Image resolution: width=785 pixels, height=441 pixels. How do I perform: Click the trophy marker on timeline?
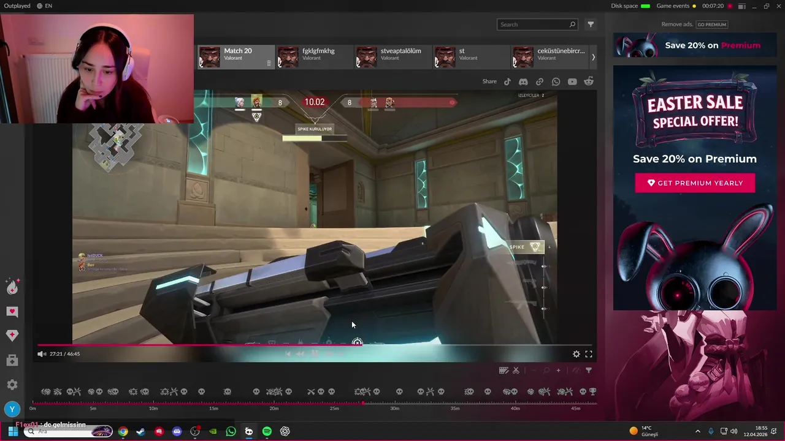click(x=592, y=391)
